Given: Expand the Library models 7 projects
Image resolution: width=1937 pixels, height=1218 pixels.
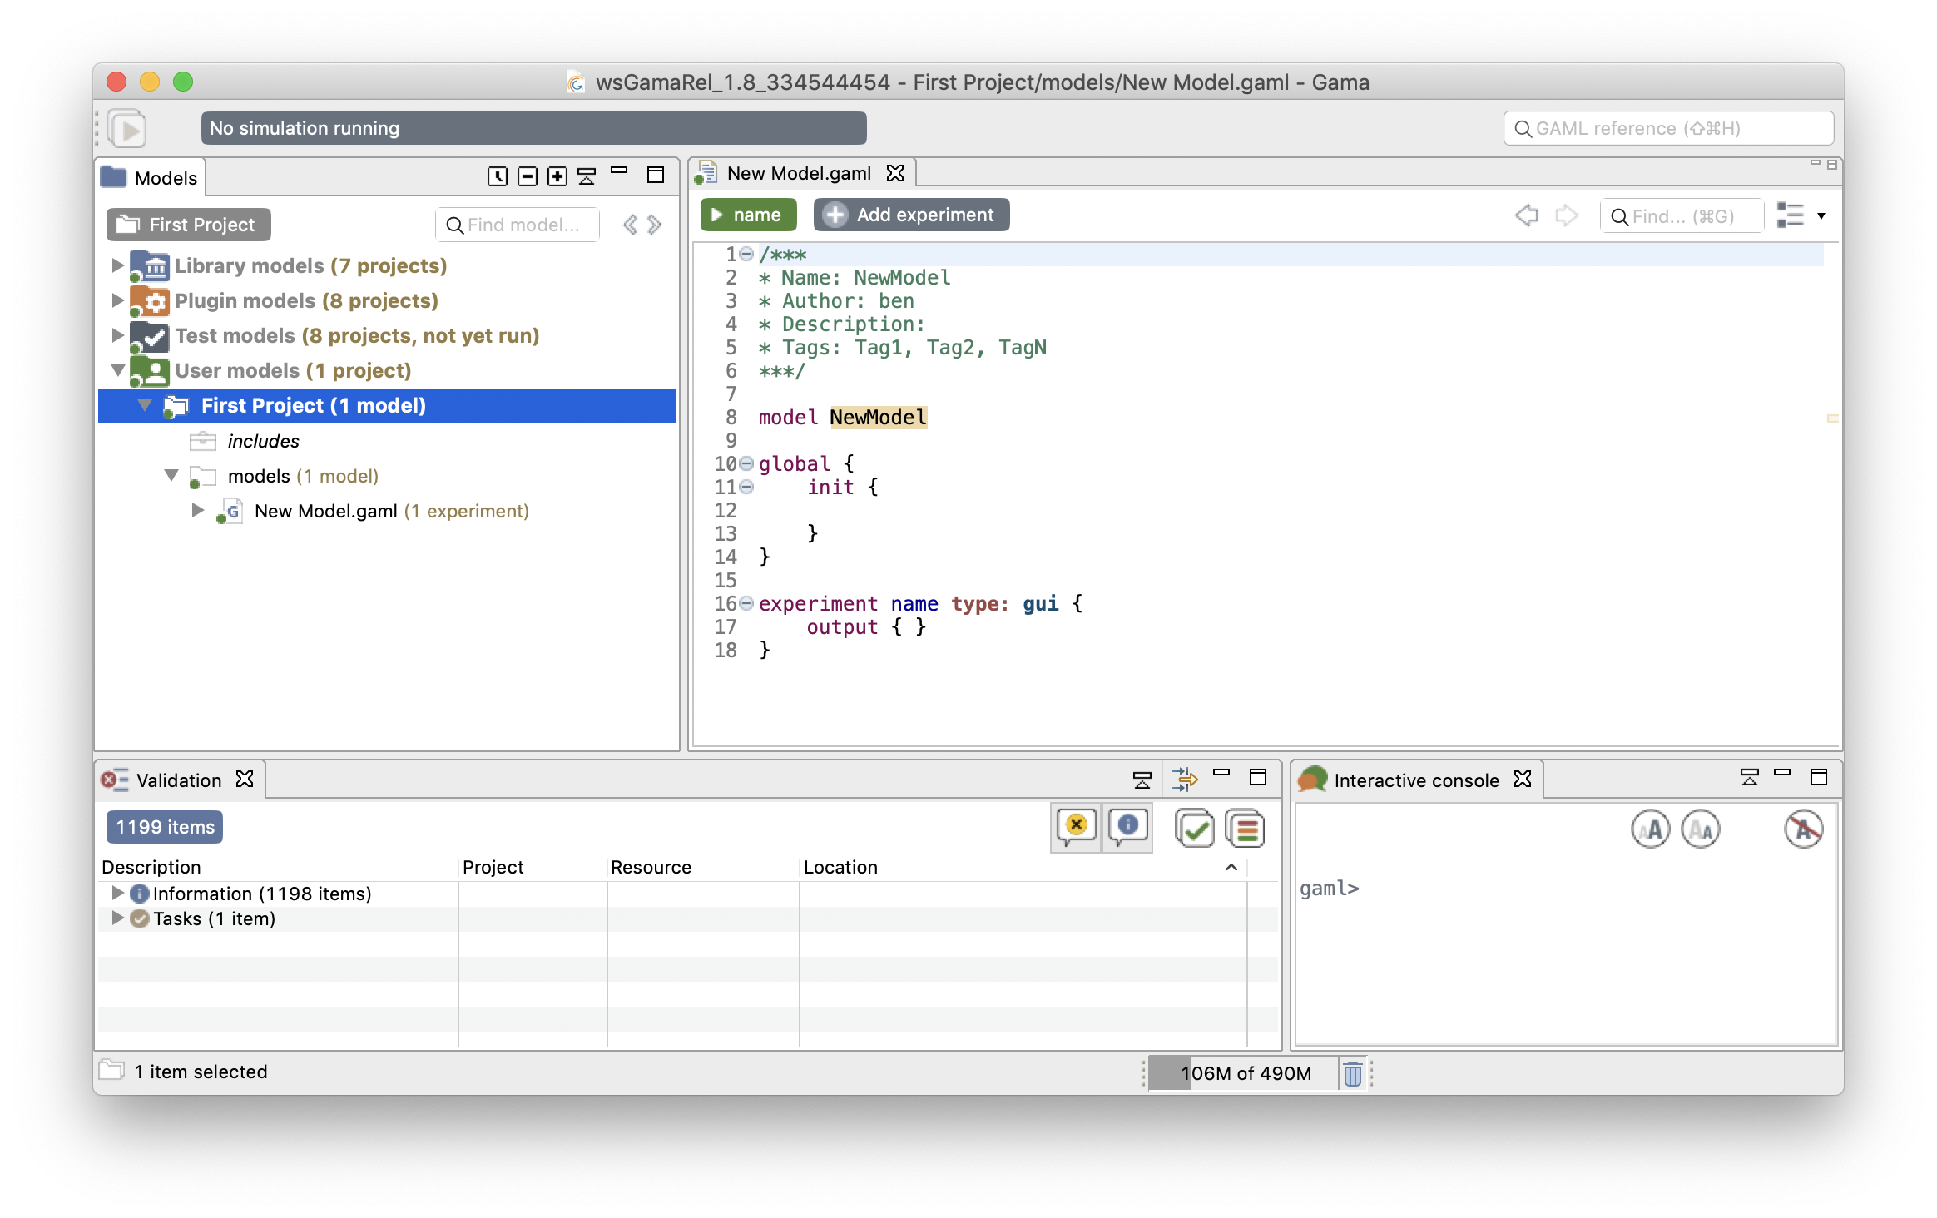Looking at the screenshot, I should (118, 264).
